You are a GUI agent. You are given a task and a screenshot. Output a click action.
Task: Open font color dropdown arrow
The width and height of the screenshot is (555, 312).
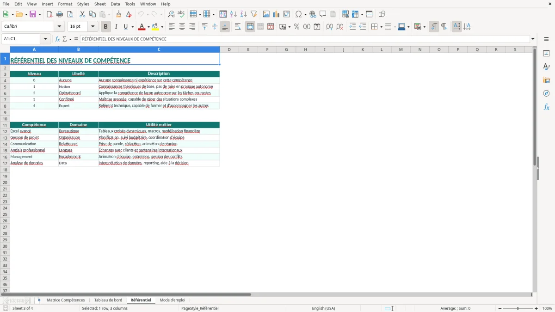tap(148, 27)
